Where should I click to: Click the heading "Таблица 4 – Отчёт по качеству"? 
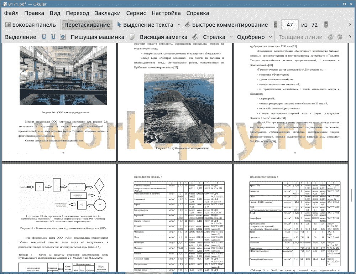63,256
